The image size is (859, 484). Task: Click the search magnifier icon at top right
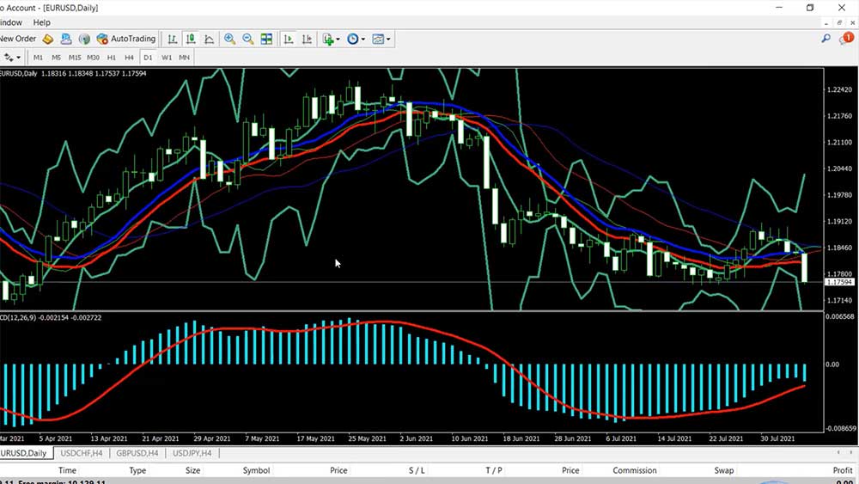pos(825,39)
